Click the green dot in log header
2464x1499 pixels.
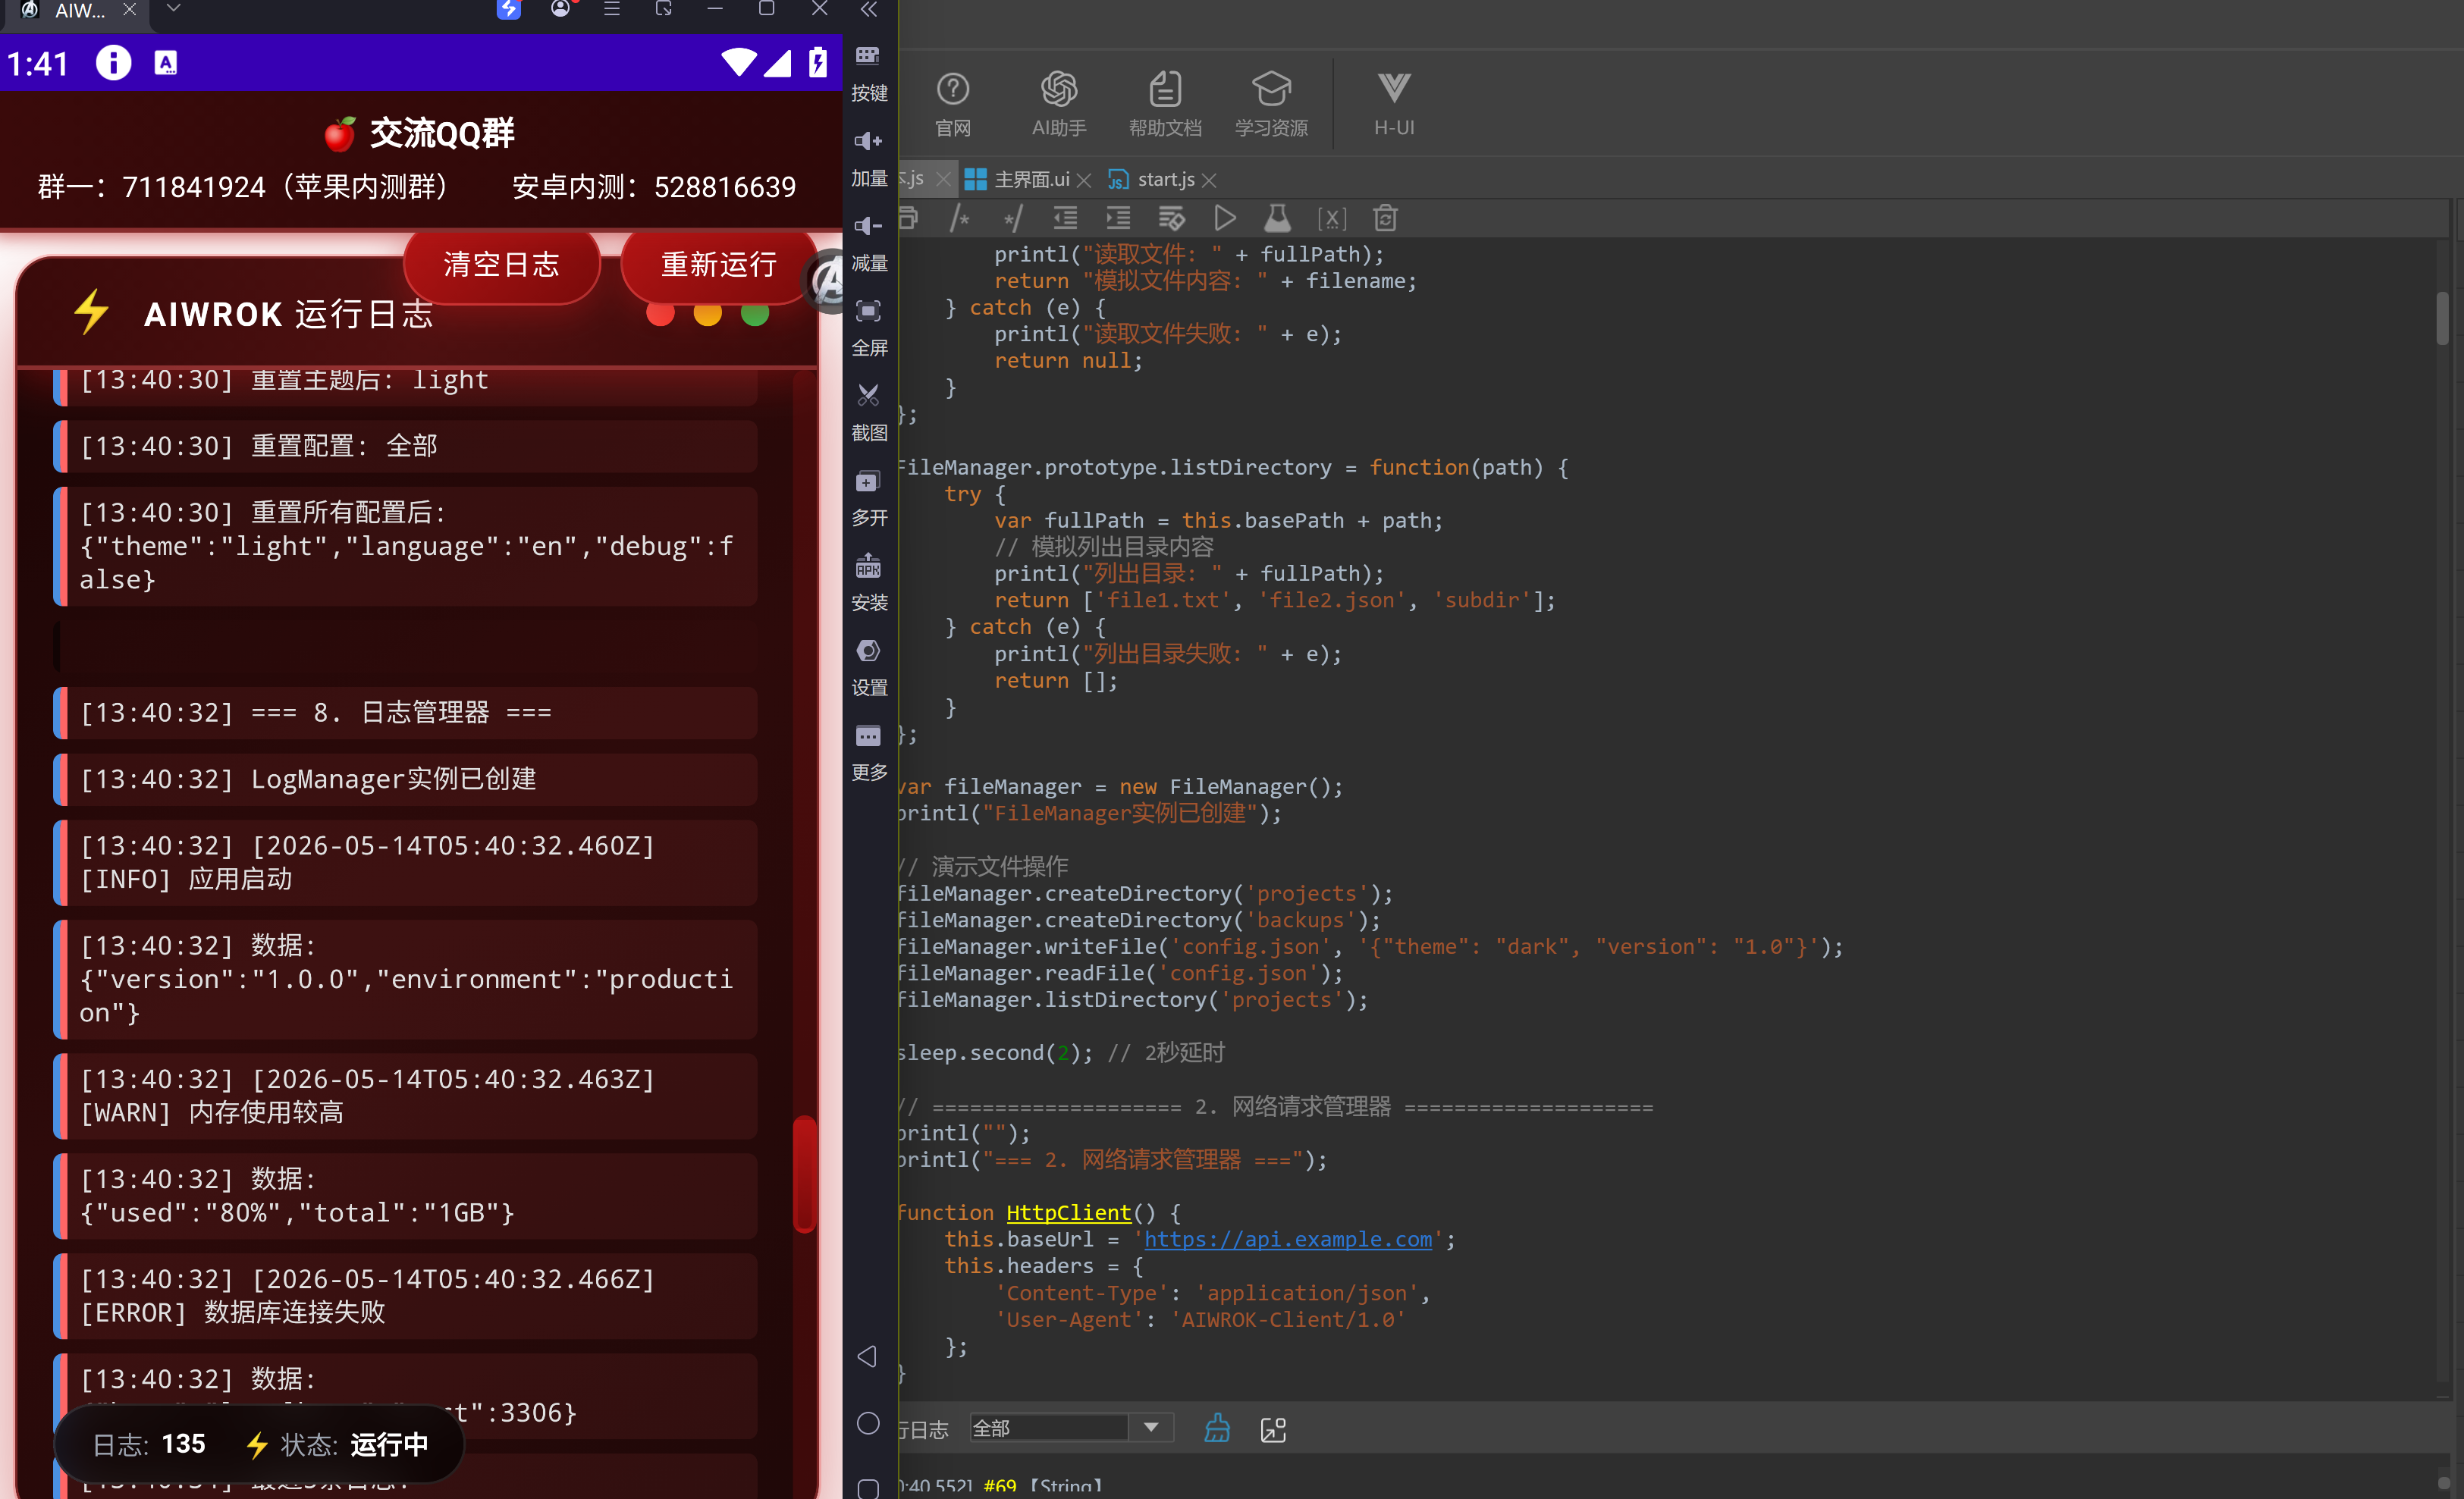tap(755, 314)
